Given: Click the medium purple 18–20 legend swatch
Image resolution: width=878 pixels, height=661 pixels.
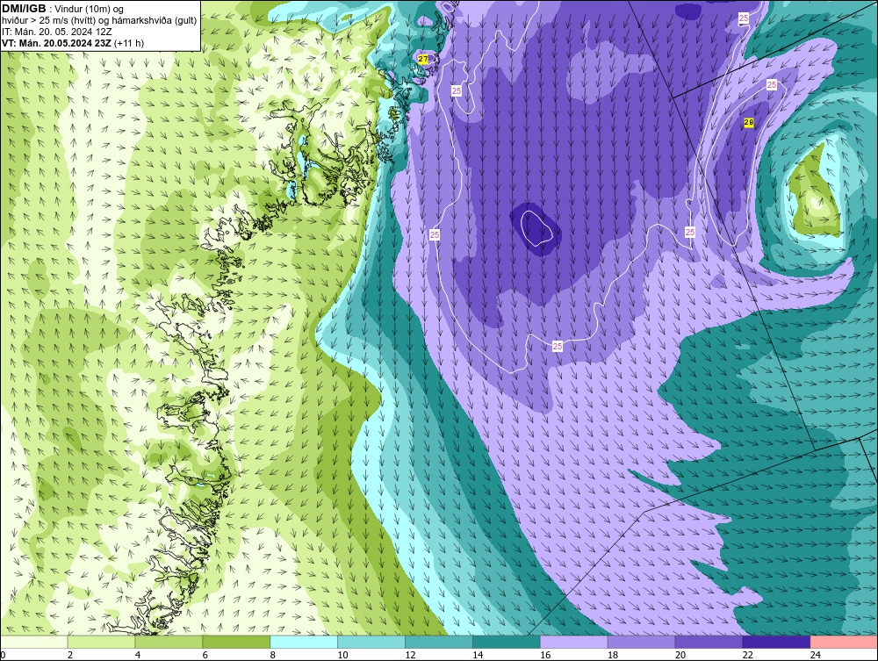Looking at the screenshot, I should coord(641,642).
